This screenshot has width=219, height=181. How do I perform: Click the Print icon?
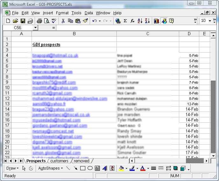click(x=39, y=21)
